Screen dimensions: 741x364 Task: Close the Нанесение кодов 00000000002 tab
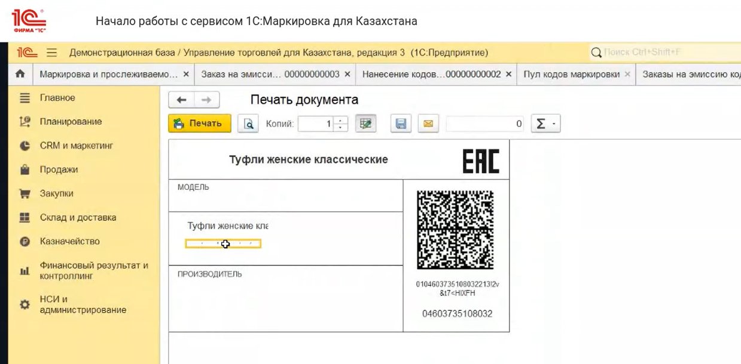pos(509,75)
